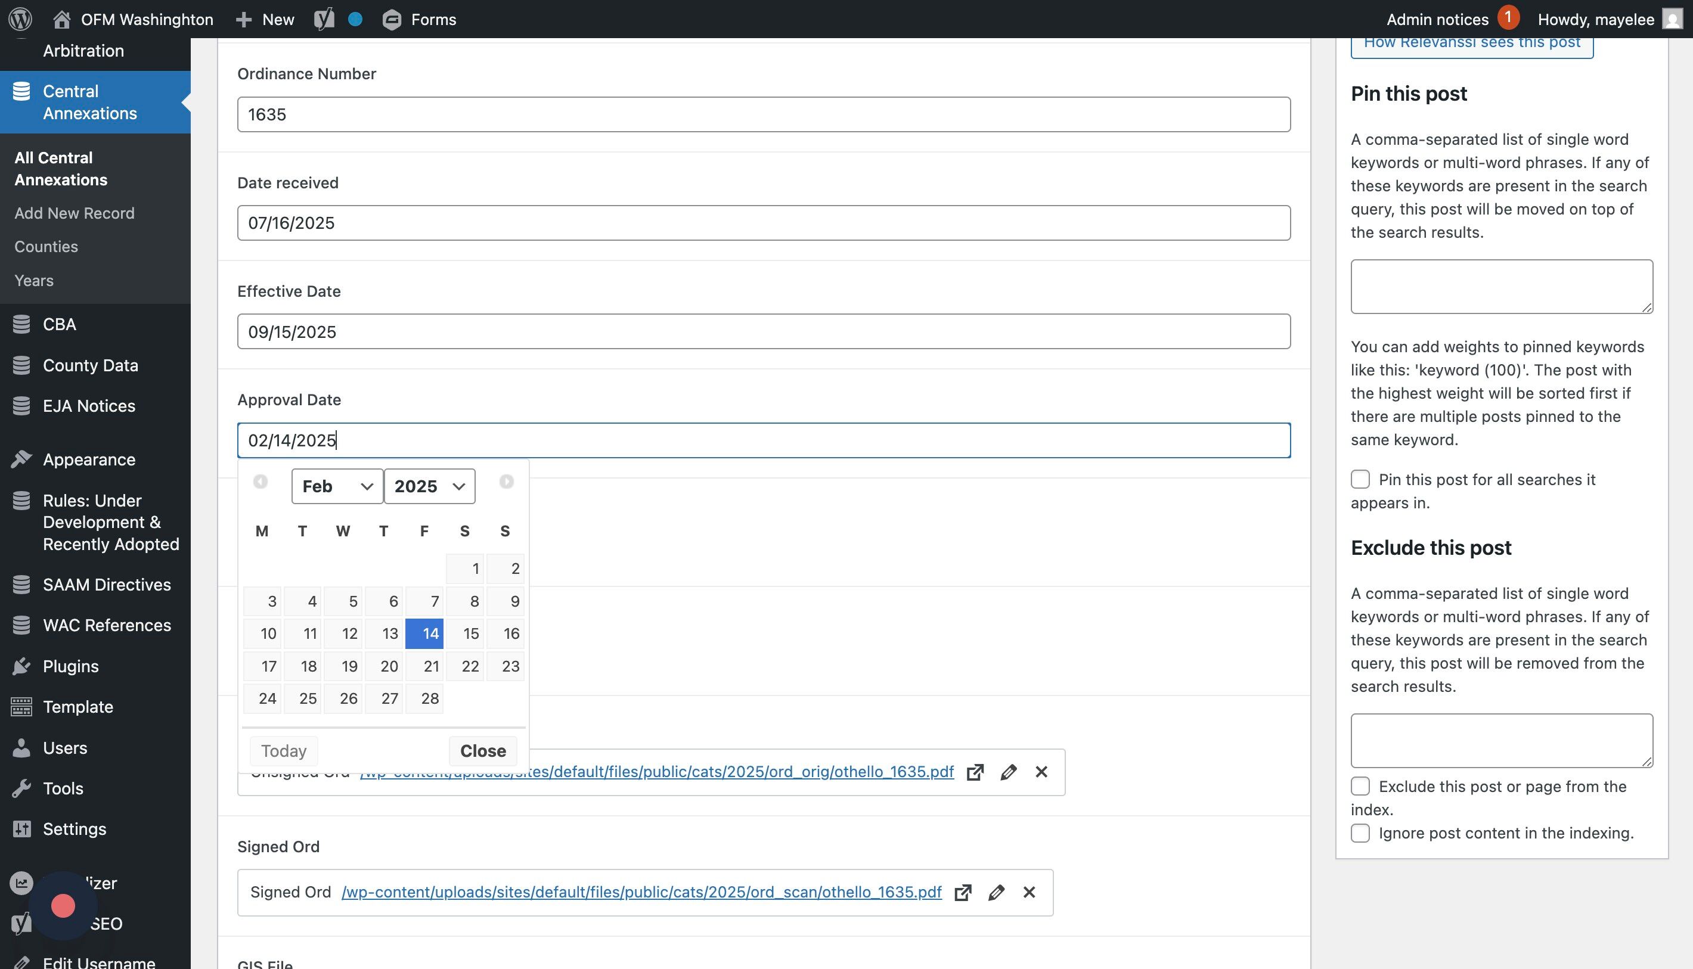This screenshot has width=1693, height=969.
Task: Open Add New Record submenu item
Action: point(75,213)
